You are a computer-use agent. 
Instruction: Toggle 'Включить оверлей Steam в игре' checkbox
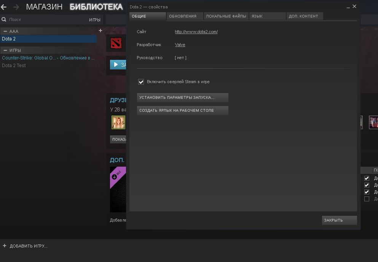pos(141,82)
